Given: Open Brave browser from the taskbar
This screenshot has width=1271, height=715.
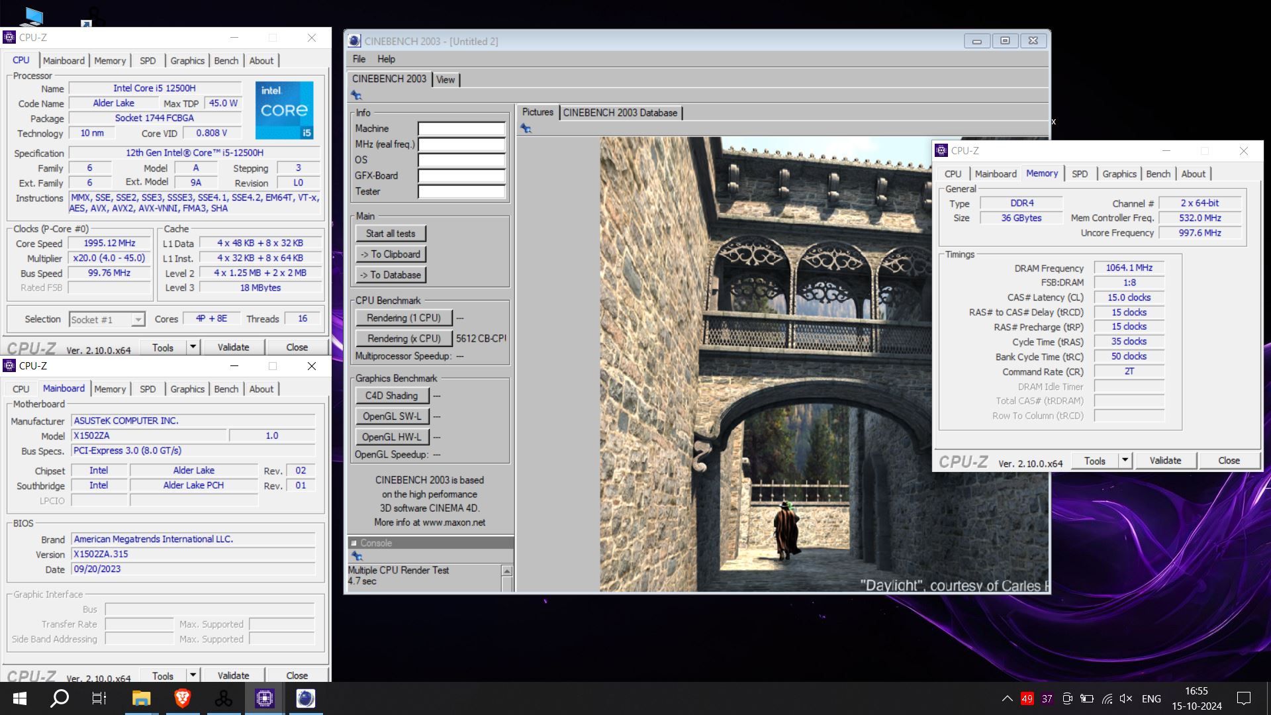Looking at the screenshot, I should (x=183, y=698).
